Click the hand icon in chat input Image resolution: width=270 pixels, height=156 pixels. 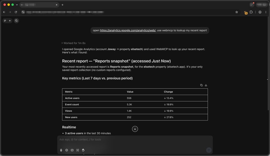83,150
